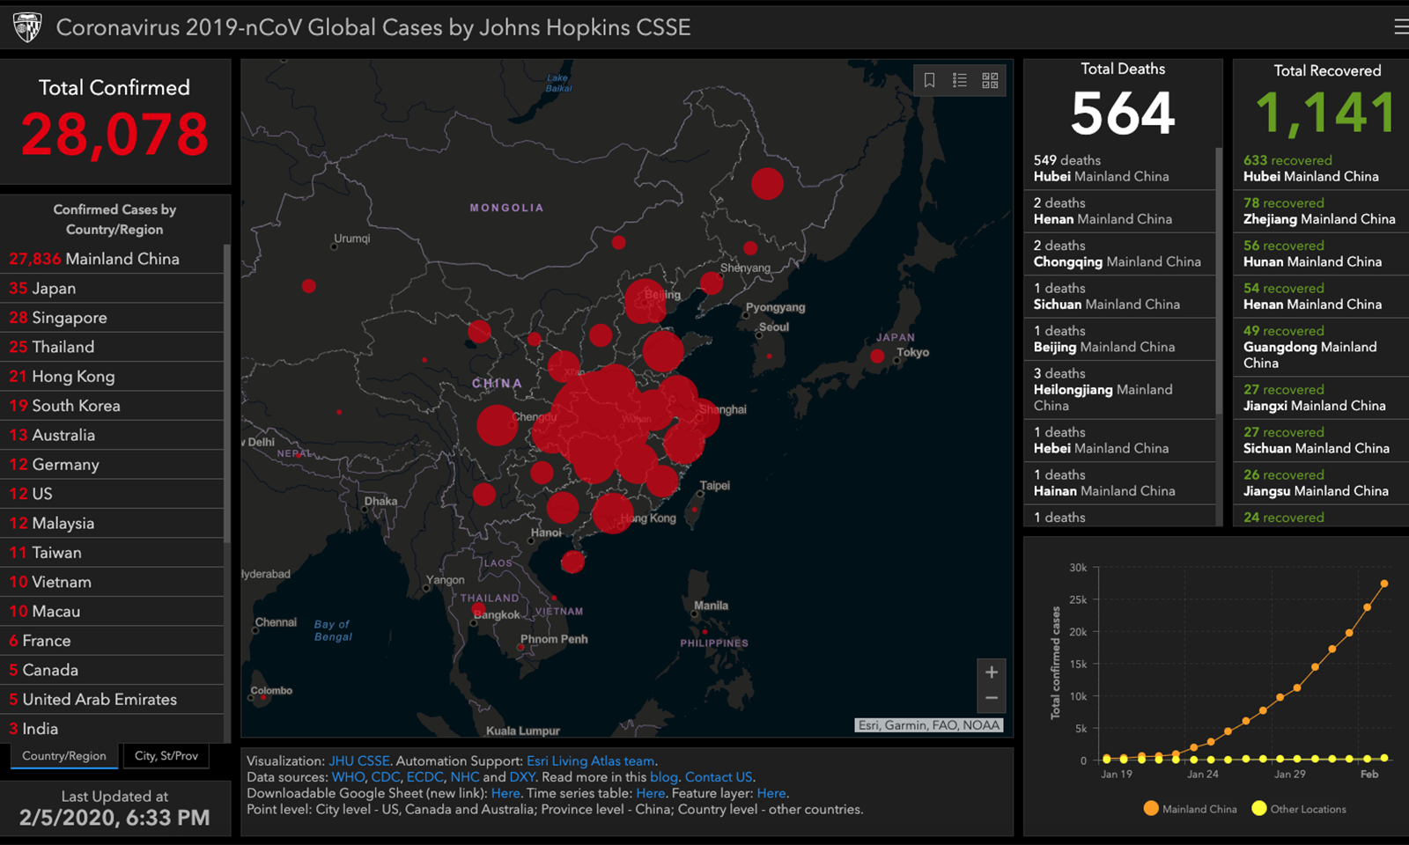Image resolution: width=1409 pixels, height=845 pixels.
Task: Select Vietnam in the country list
Action: tap(112, 582)
